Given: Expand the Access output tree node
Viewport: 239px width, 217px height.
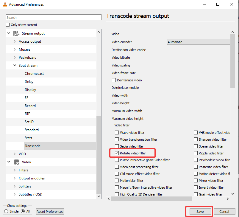Looking at the screenshot, I should (15, 41).
